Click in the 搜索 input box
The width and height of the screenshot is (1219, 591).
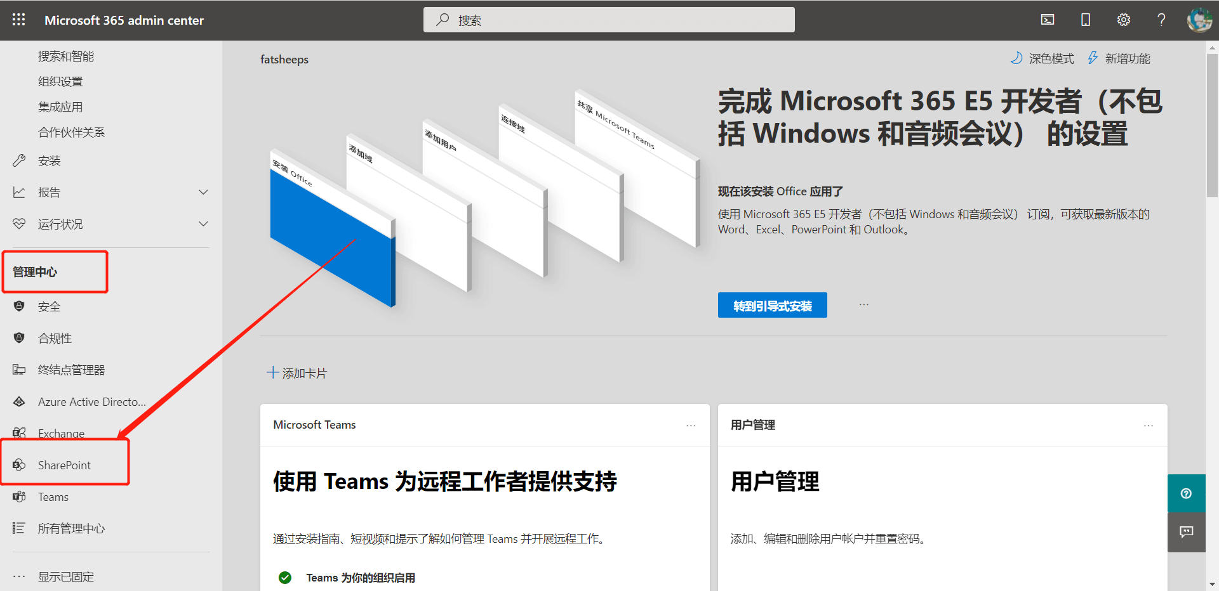609,20
